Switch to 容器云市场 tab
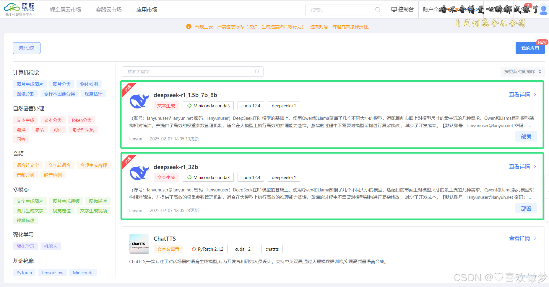This screenshot has width=549, height=287. click(108, 10)
